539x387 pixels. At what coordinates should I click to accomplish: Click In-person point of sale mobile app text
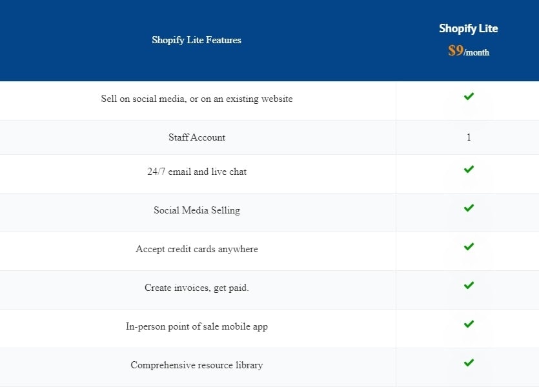[x=197, y=326]
